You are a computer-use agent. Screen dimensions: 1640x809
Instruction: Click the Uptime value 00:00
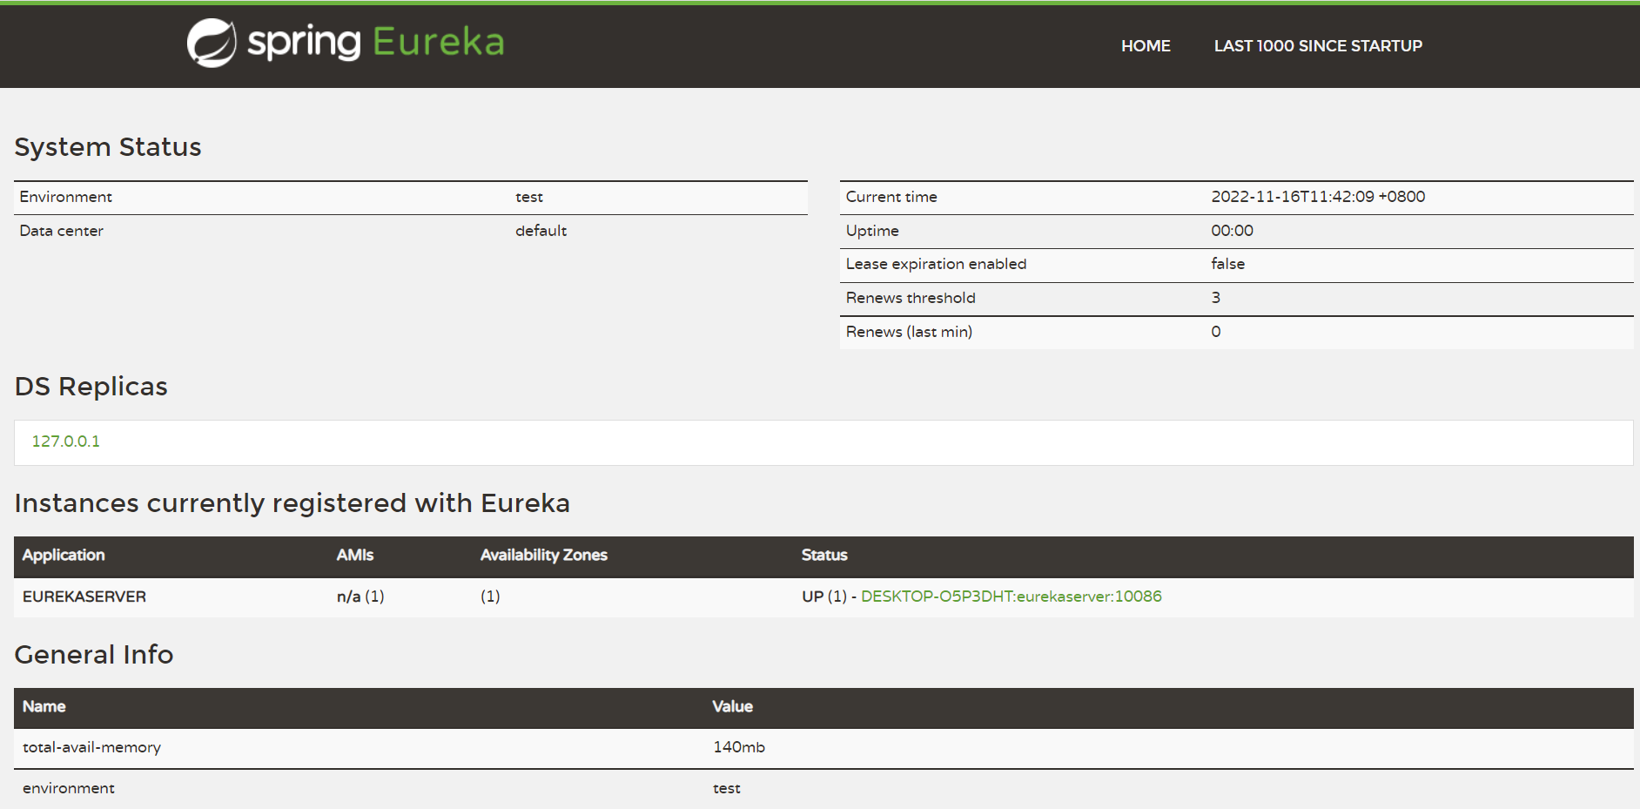click(x=1233, y=231)
